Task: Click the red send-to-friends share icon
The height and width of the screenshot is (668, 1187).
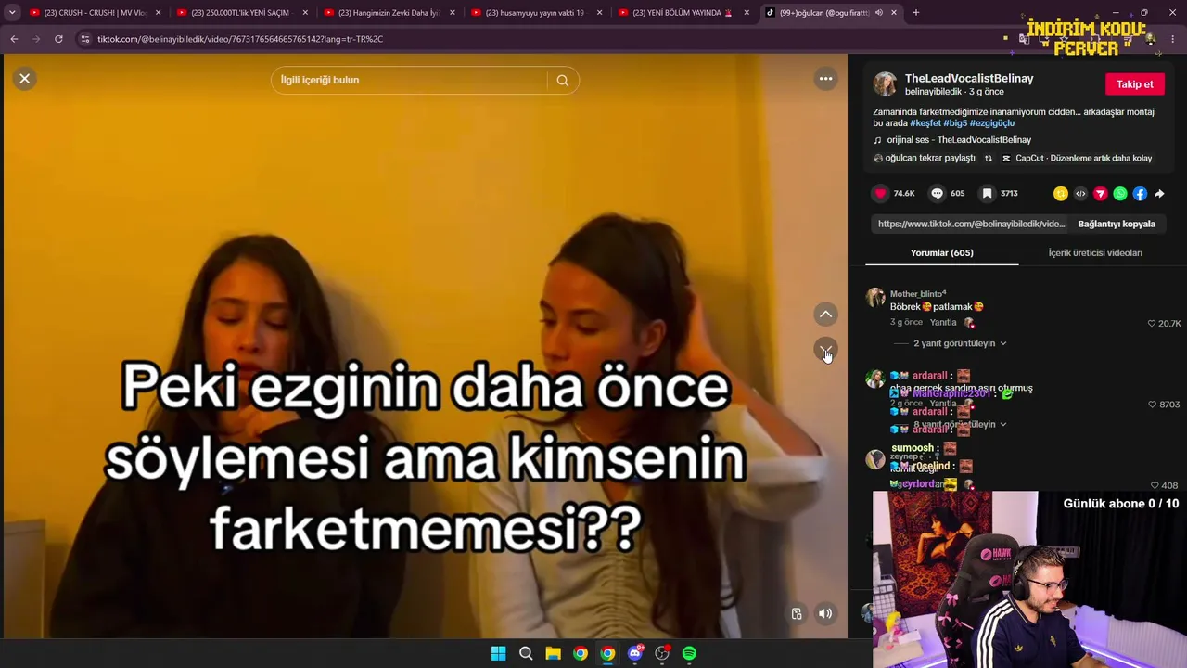Action: [x=1101, y=194]
